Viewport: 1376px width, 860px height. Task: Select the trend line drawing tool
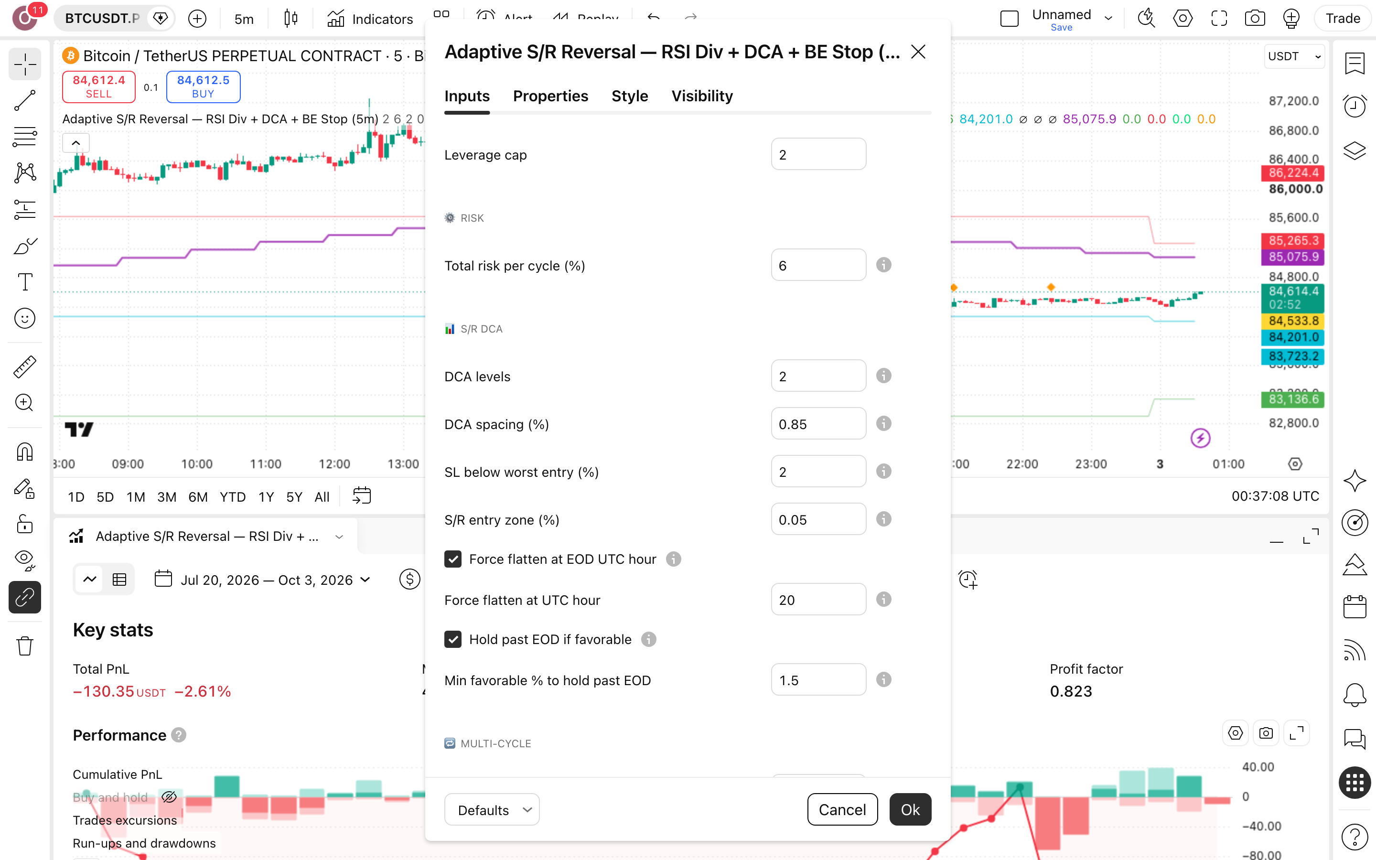click(x=24, y=100)
